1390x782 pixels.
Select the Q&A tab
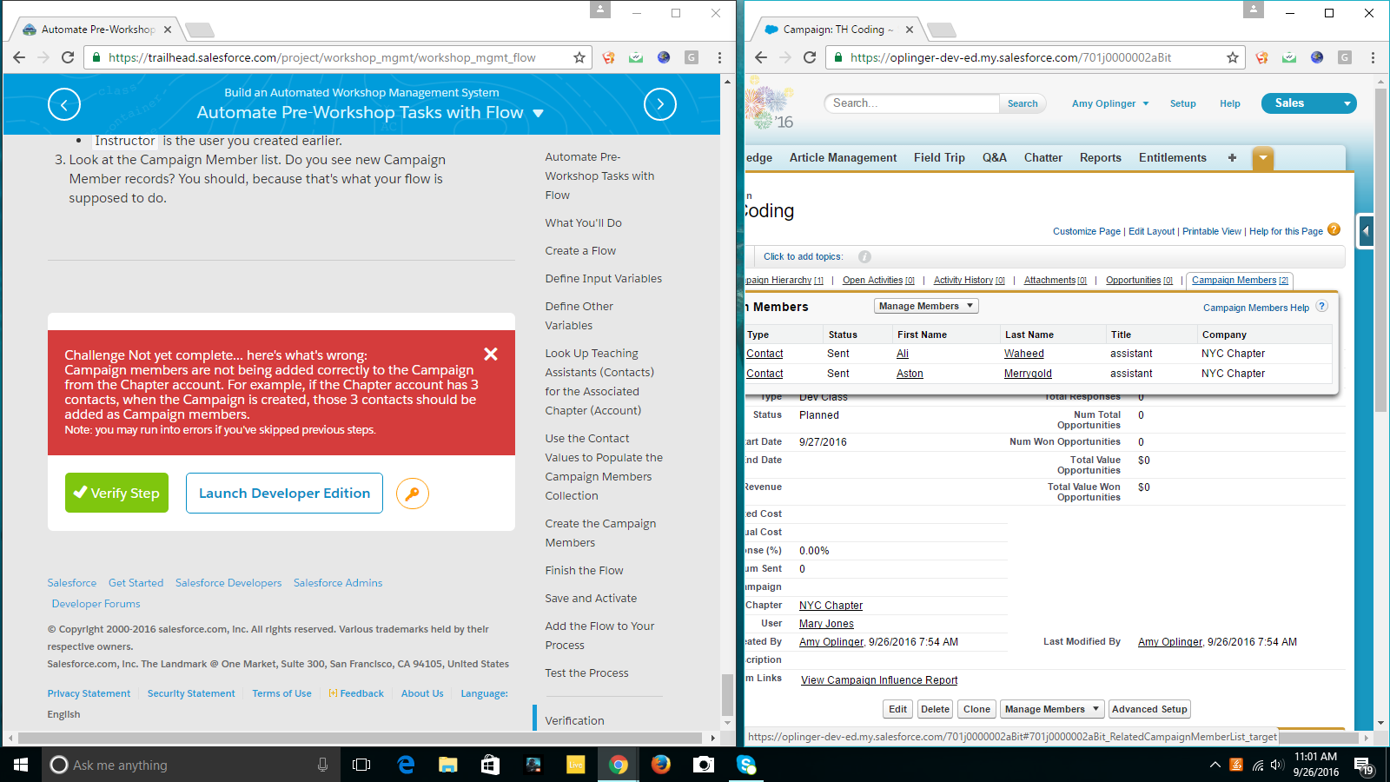tap(995, 157)
